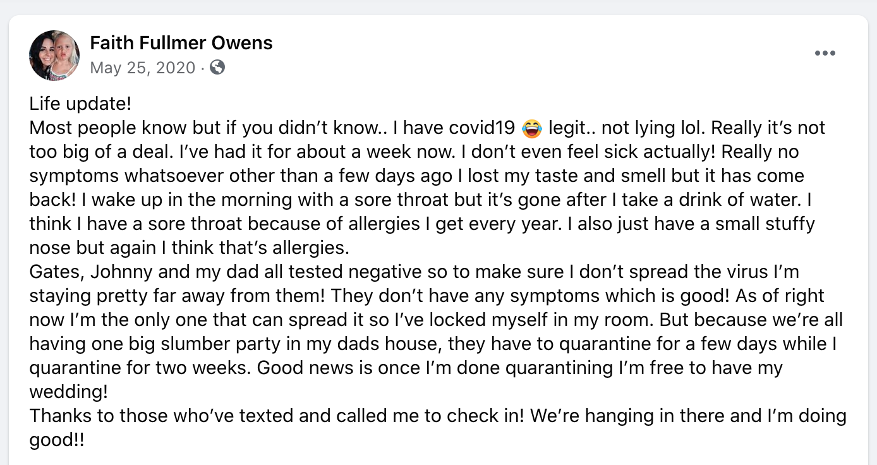
Task: Open Faith Fullmer Owens' profile picture
Action: pos(54,55)
